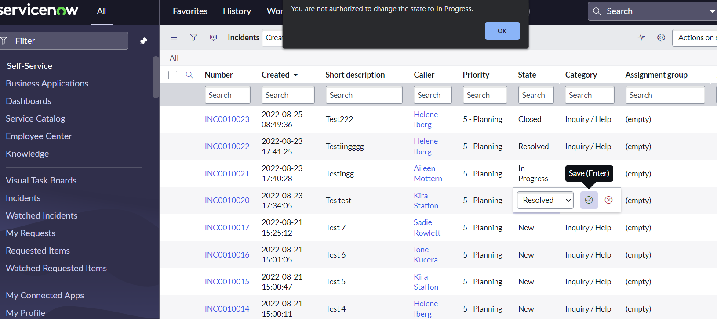717x319 pixels.
Task: Open the list personalization gear icon
Action: click(x=661, y=38)
